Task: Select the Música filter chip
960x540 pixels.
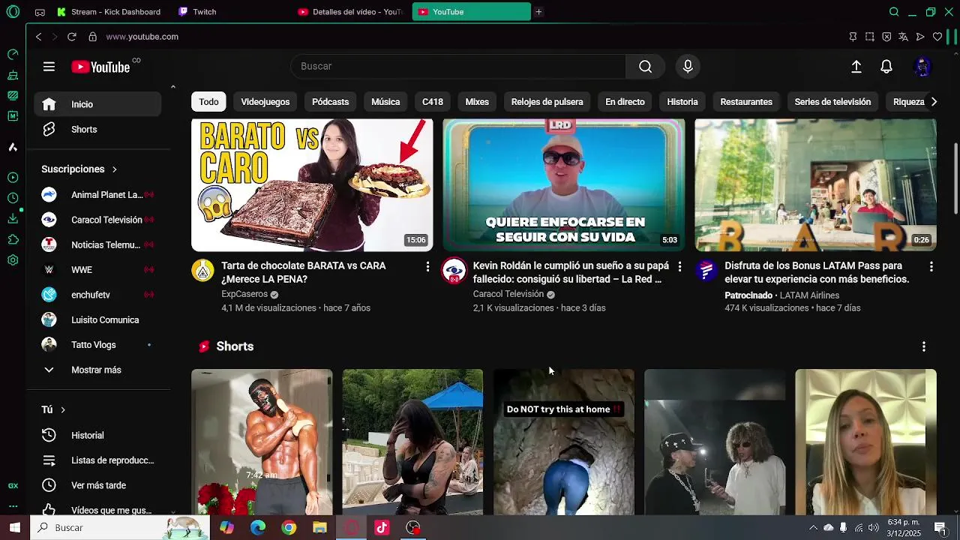Action: 385,102
